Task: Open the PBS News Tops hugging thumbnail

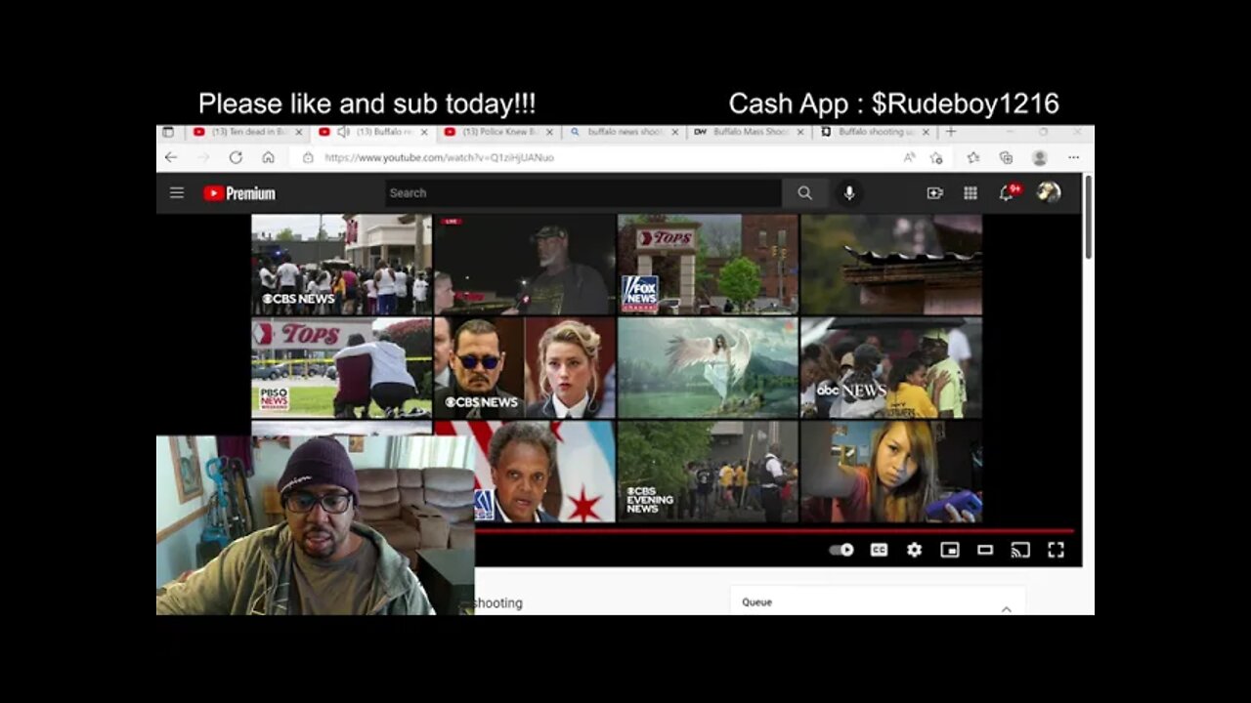Action: tap(341, 367)
